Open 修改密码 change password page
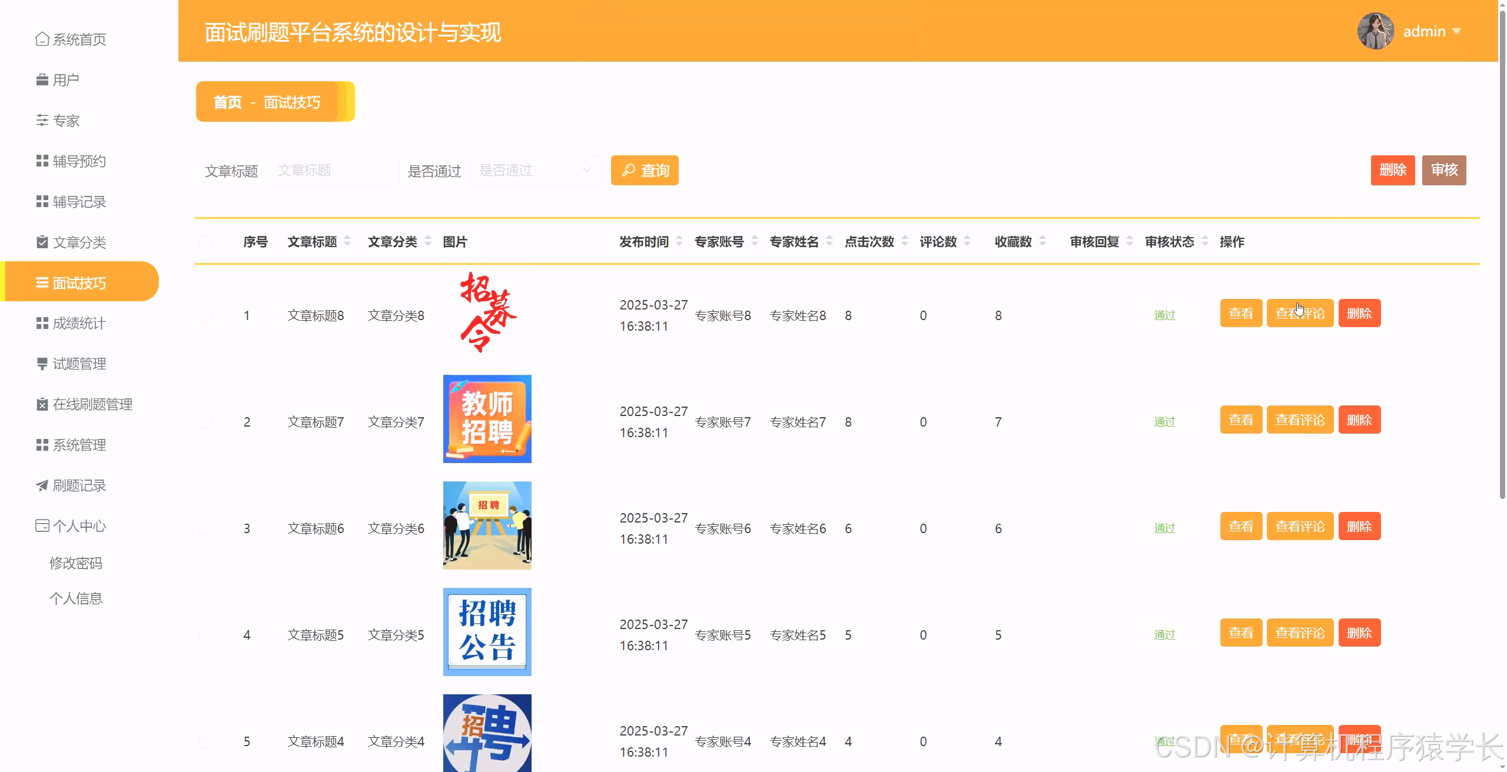 76,563
